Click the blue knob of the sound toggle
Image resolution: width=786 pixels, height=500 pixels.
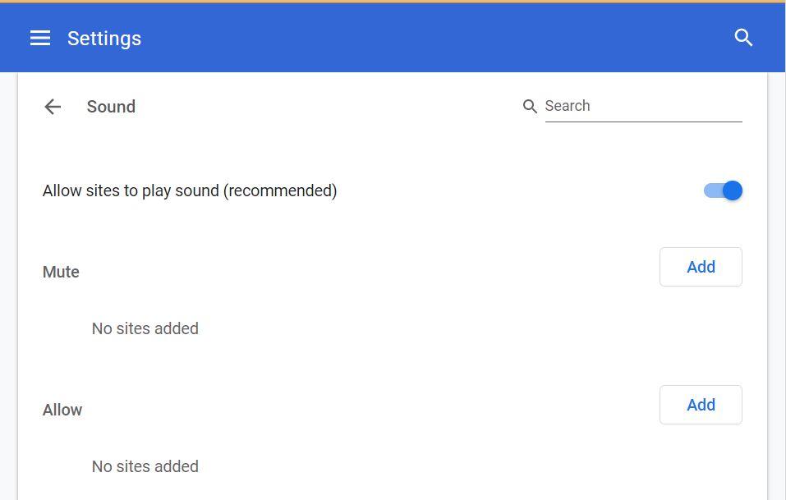tap(733, 190)
